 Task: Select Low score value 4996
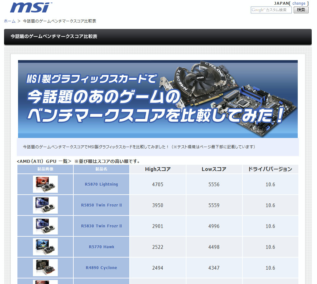(214, 226)
